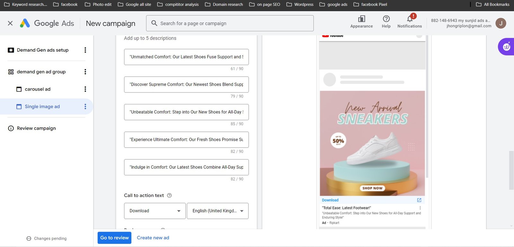Open the Help icon
The image size is (514, 247).
[386, 19]
